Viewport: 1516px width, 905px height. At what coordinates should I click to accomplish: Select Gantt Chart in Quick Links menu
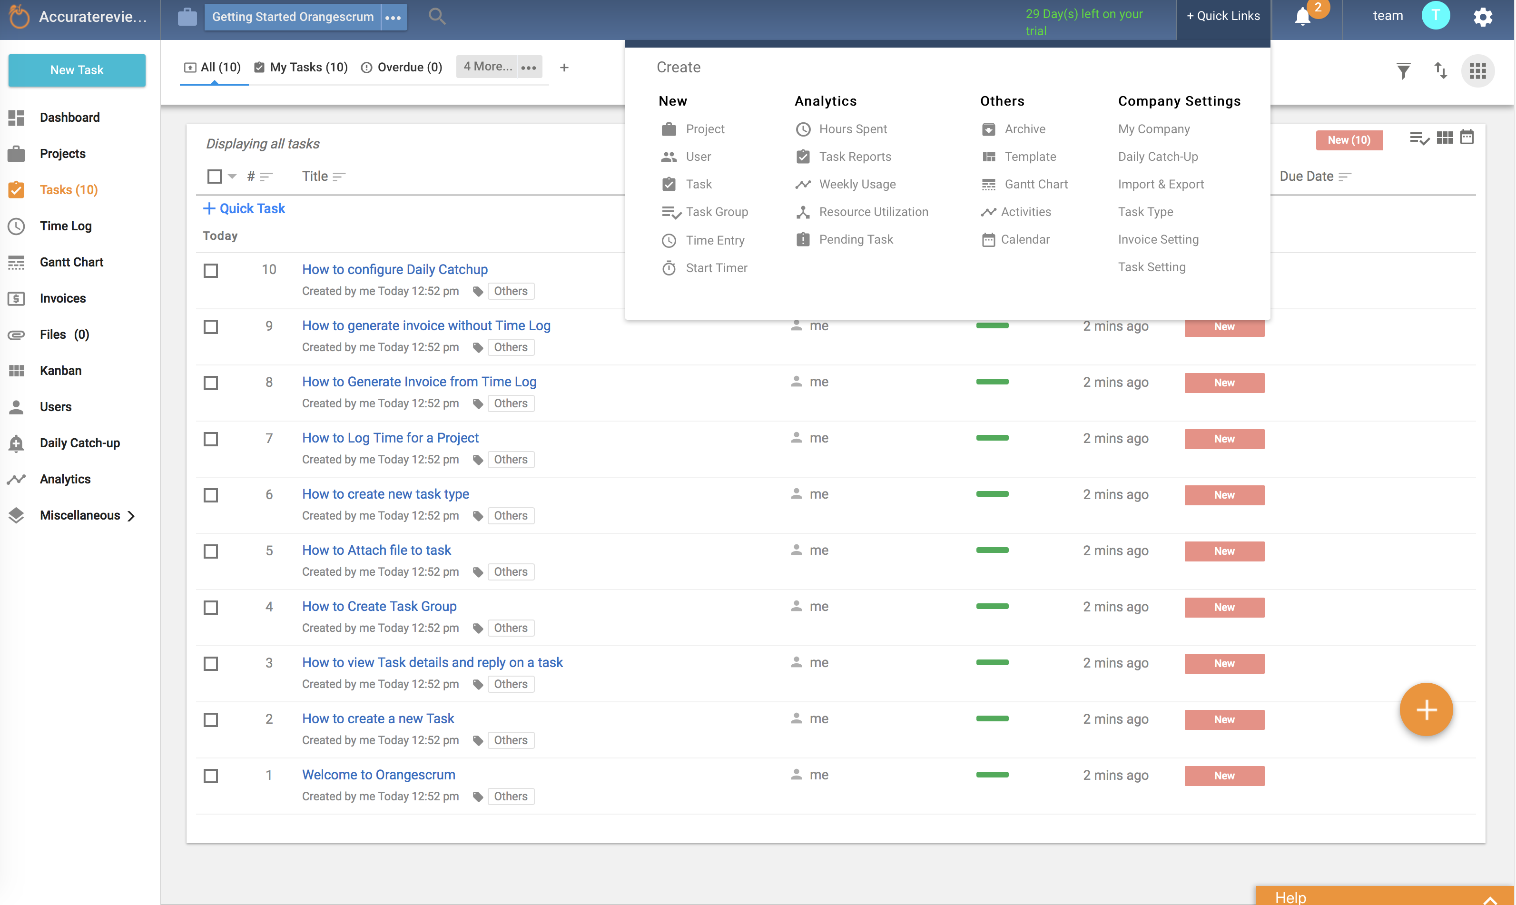click(1035, 184)
